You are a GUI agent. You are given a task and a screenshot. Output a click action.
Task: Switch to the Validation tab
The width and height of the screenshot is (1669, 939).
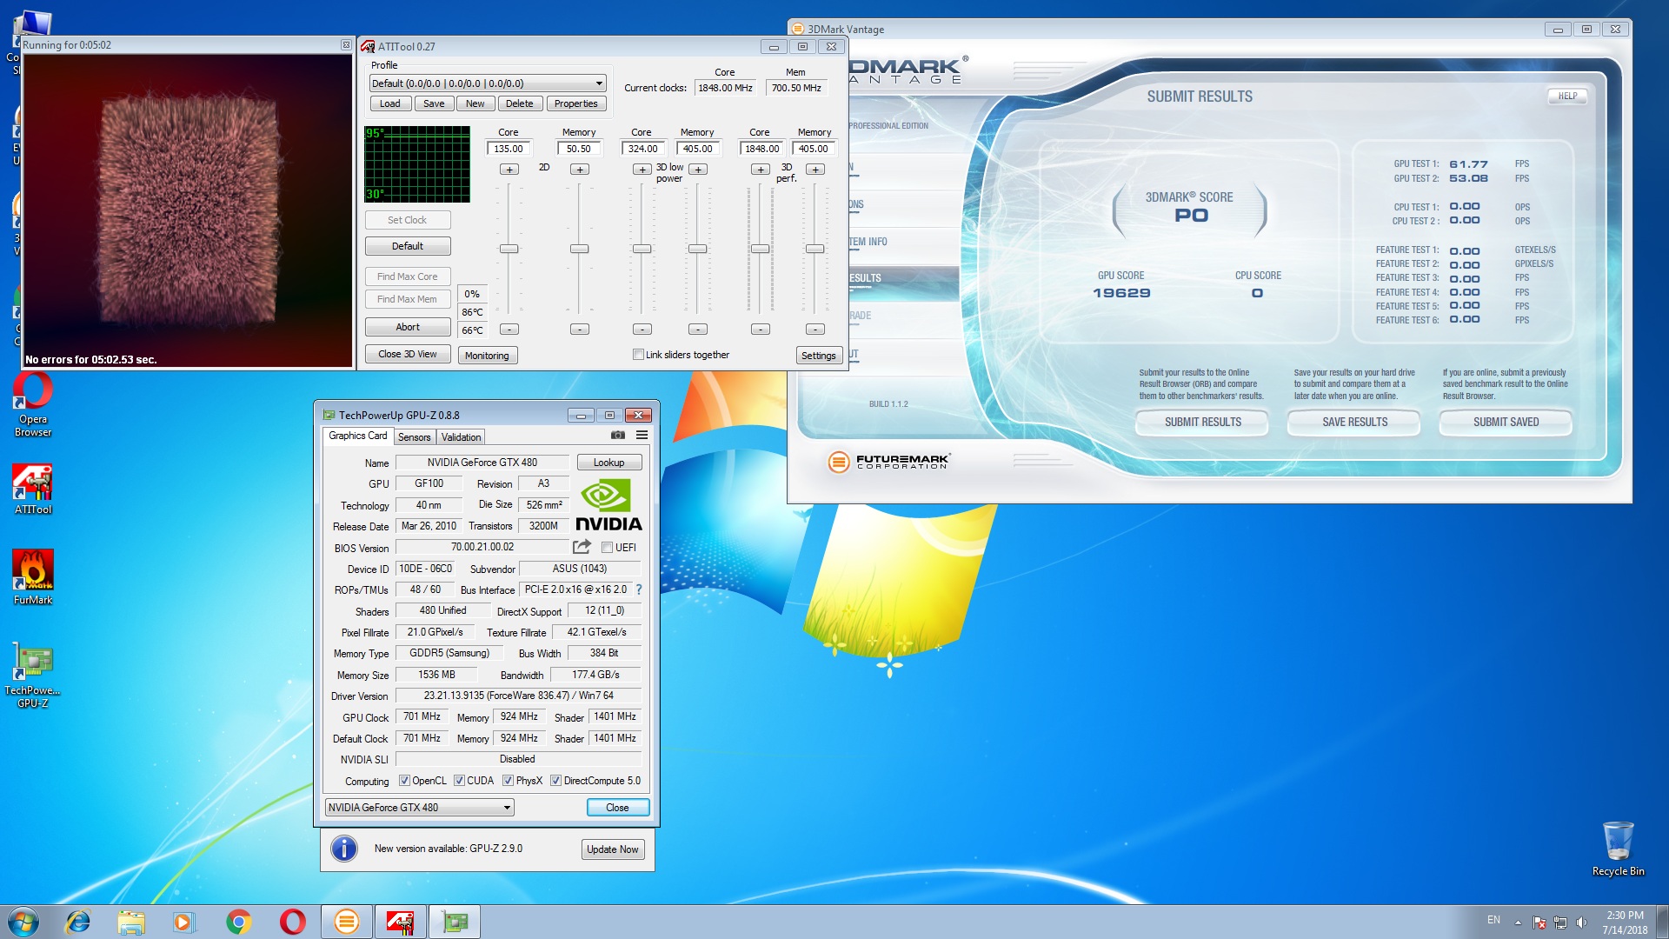point(461,437)
